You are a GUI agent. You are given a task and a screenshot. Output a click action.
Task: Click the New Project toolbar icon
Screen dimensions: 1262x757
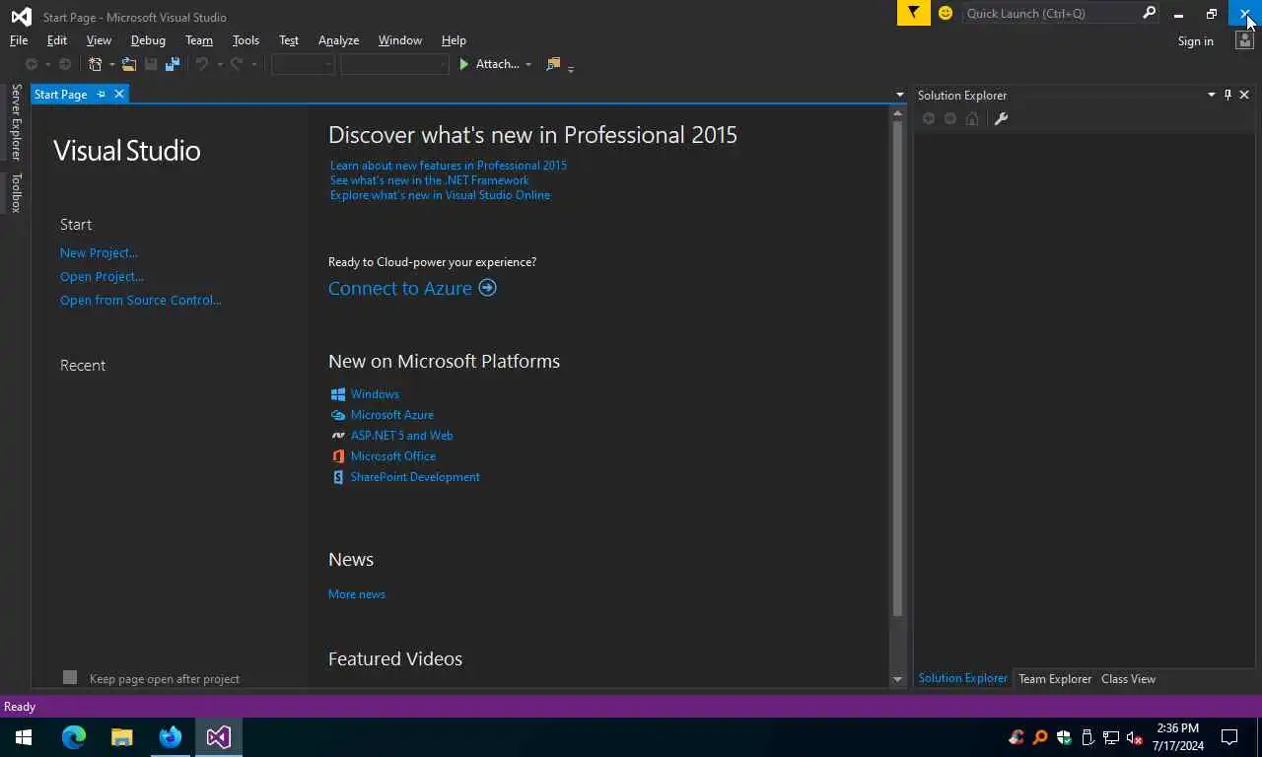tap(95, 64)
